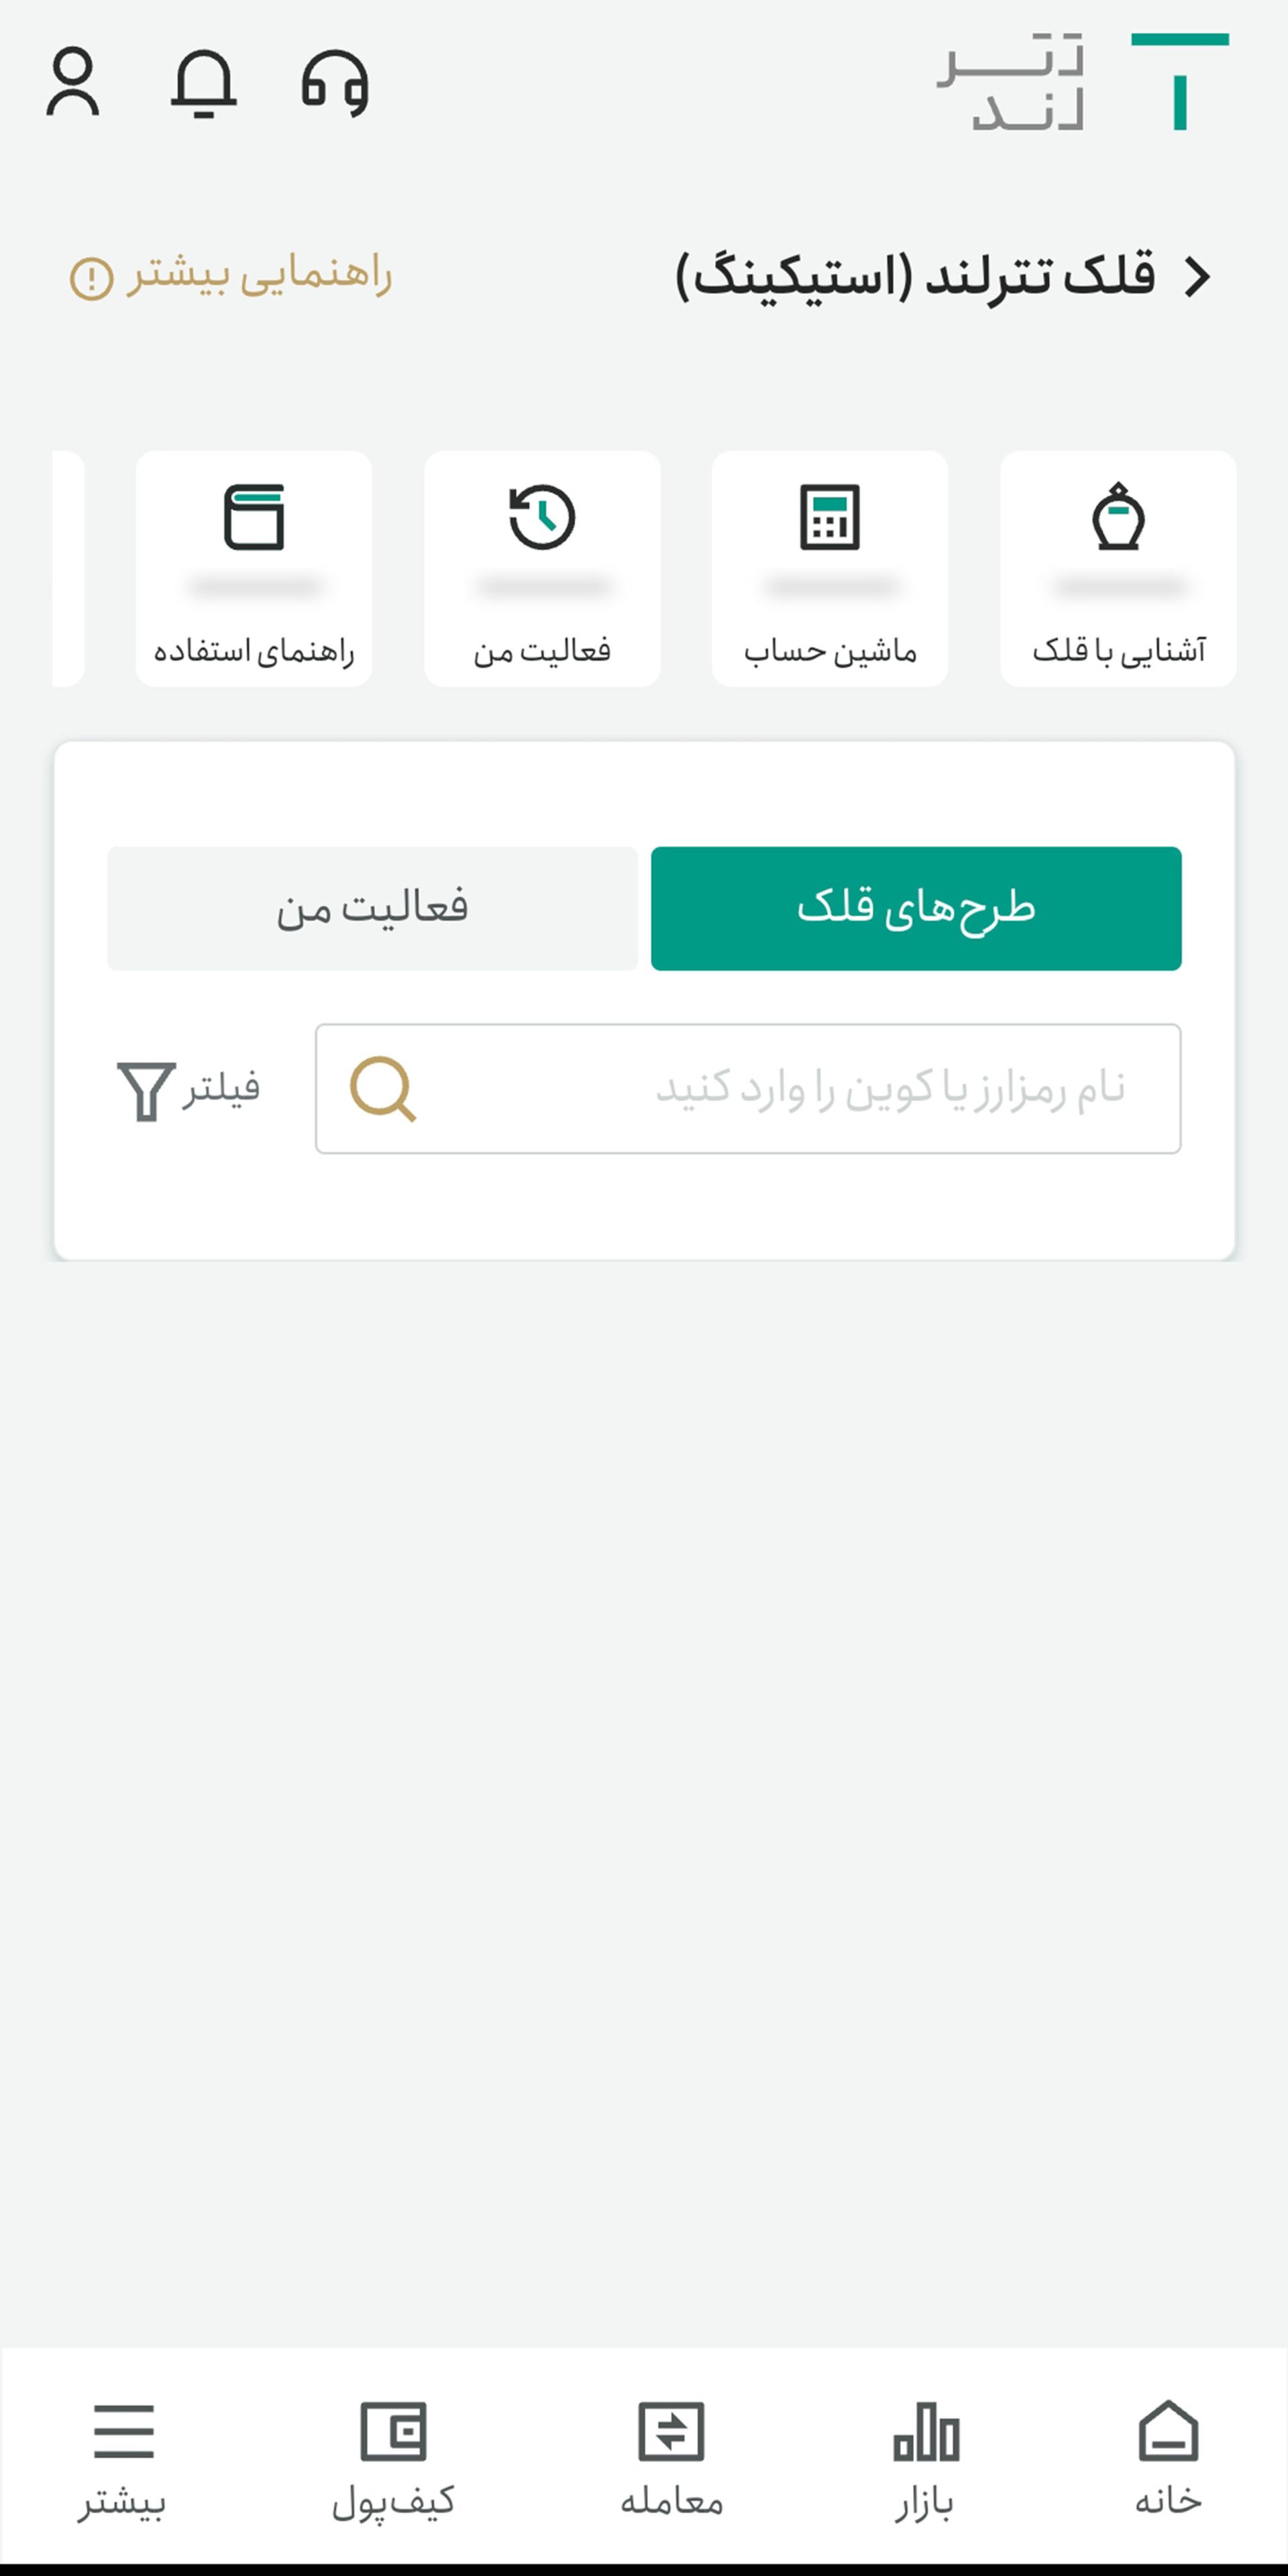Tap the support headset icon
The width and height of the screenshot is (1288, 2576).
click(x=335, y=83)
